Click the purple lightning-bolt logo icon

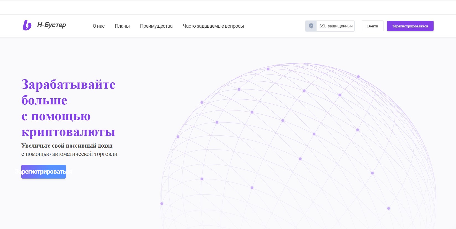[27, 25]
